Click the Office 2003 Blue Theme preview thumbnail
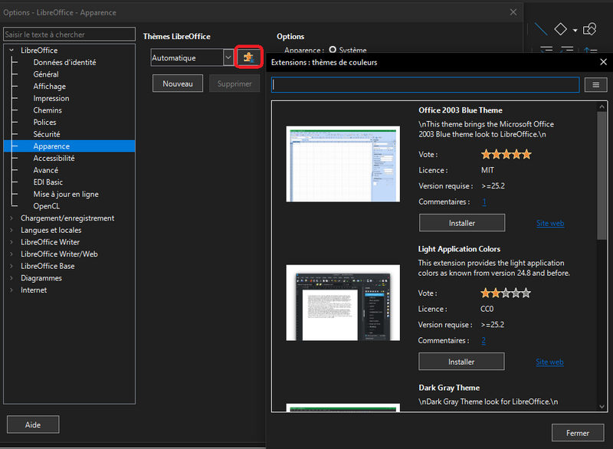This screenshot has width=613, height=449. click(343, 163)
